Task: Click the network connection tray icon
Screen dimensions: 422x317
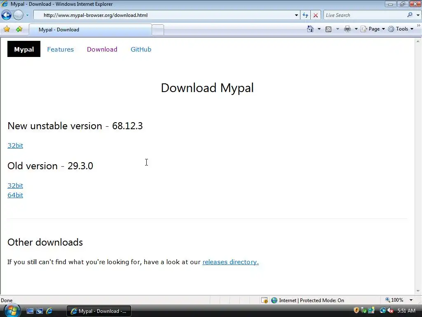Action: coord(382,310)
